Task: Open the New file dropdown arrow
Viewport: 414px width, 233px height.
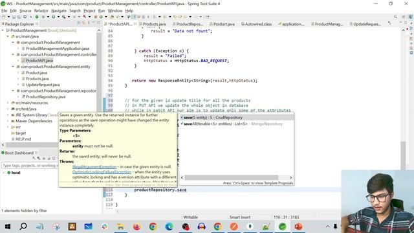Action: 8,17
